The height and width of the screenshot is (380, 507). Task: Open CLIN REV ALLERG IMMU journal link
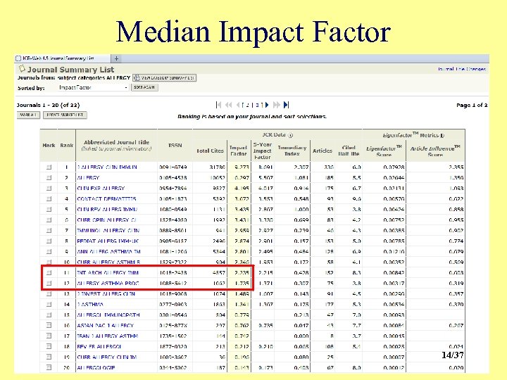pos(107,210)
